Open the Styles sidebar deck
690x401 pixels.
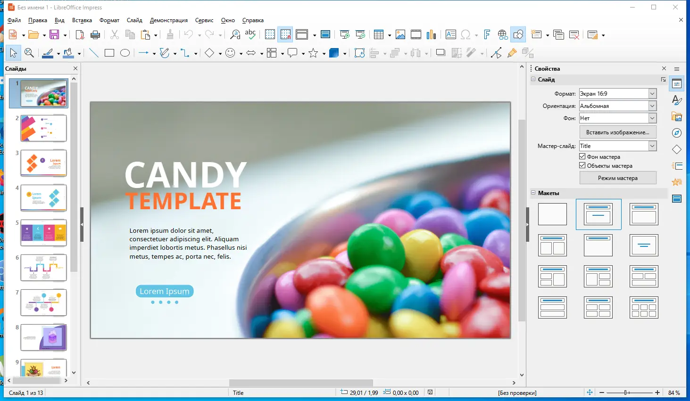point(677,100)
